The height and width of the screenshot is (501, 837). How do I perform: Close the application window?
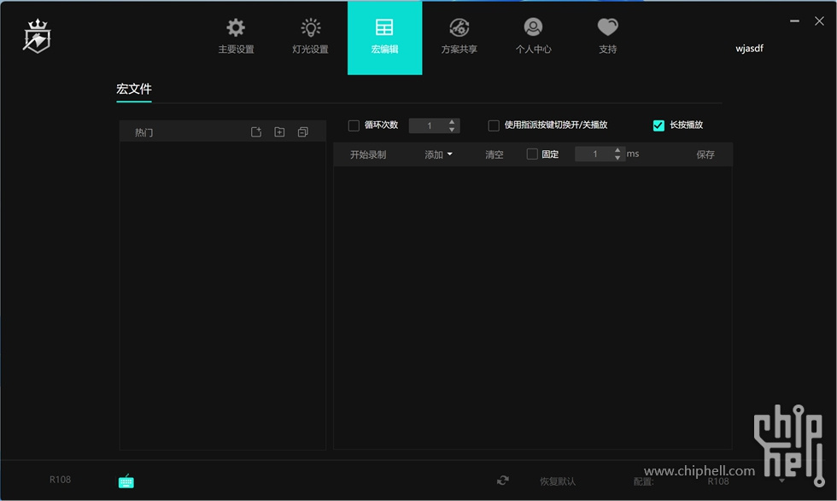coord(819,20)
